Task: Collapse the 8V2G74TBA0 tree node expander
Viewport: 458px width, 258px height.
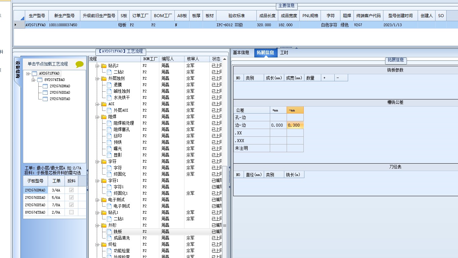Action: [34, 80]
